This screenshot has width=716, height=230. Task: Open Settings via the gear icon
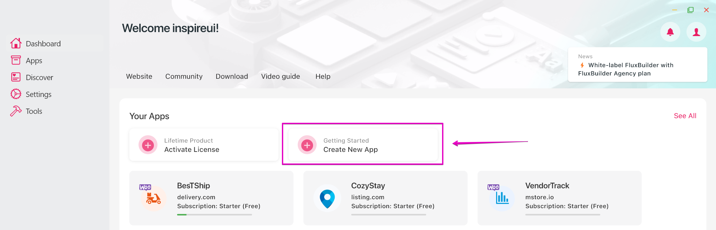tap(16, 94)
